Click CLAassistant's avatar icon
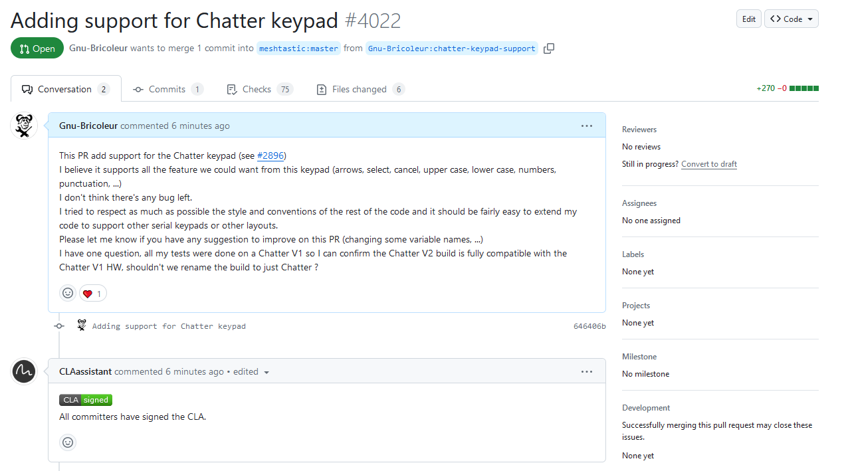848x471 pixels. pyautogui.click(x=25, y=371)
